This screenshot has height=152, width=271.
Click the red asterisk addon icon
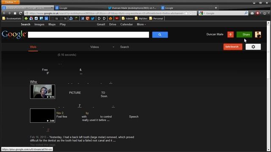click(257, 13)
